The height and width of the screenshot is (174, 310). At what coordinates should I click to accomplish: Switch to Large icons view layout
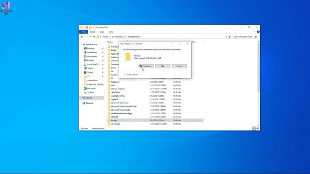click(258, 129)
